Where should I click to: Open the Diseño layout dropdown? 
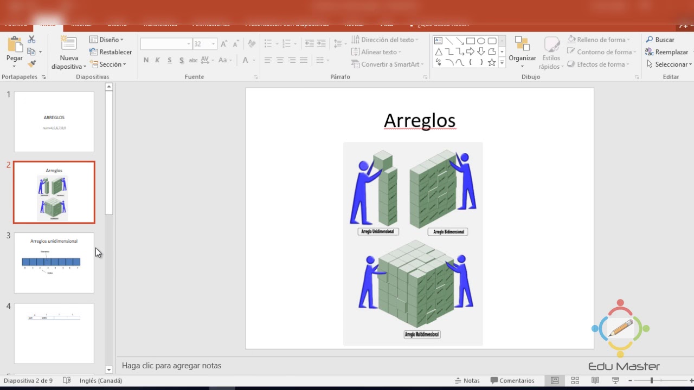point(106,40)
